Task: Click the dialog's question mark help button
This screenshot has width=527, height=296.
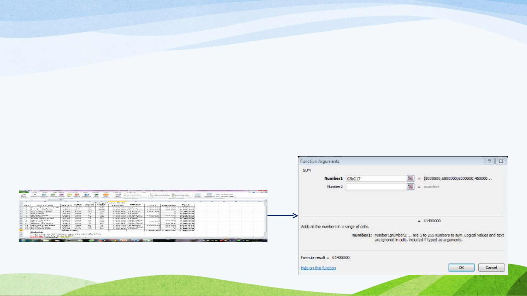Action: (x=489, y=161)
